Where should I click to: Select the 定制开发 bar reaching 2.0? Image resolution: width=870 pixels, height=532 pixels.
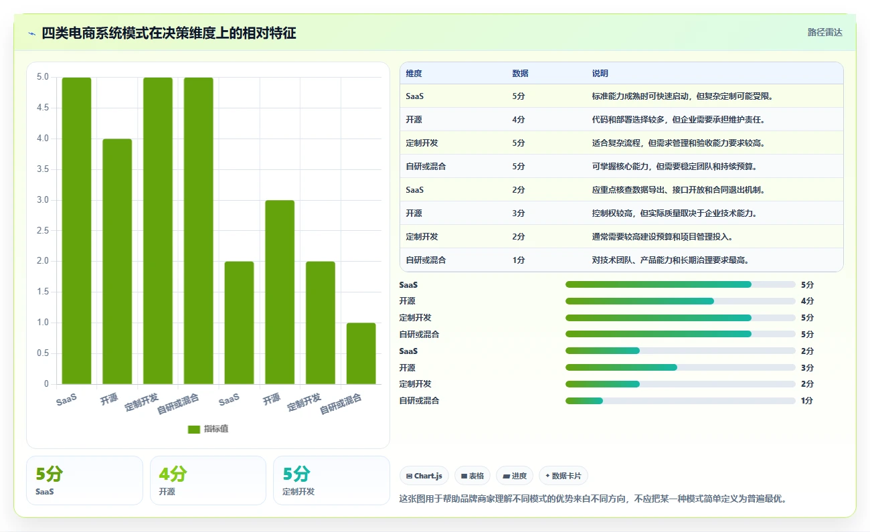(321, 323)
